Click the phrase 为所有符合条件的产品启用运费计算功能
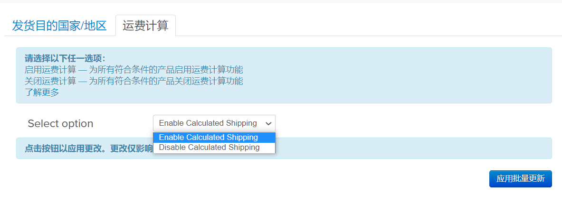 pos(166,70)
